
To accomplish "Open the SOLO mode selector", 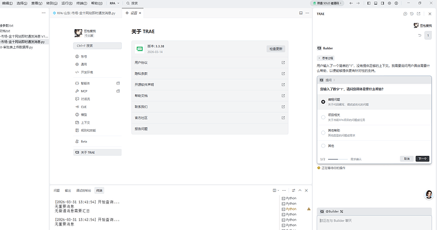I will coord(327,3).
